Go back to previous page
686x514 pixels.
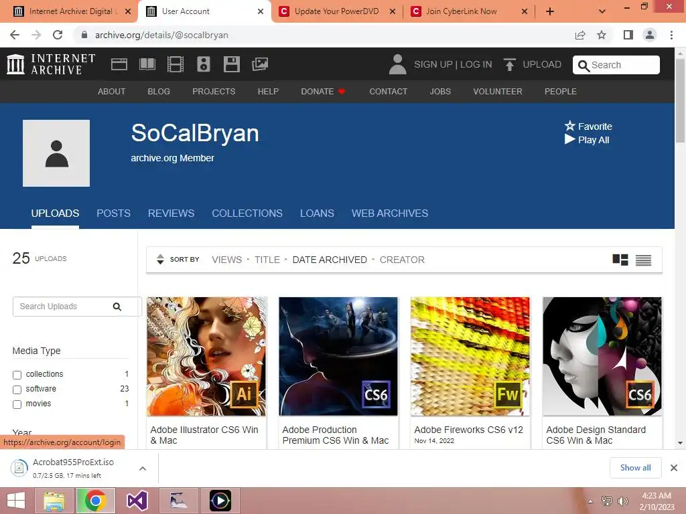coord(15,35)
